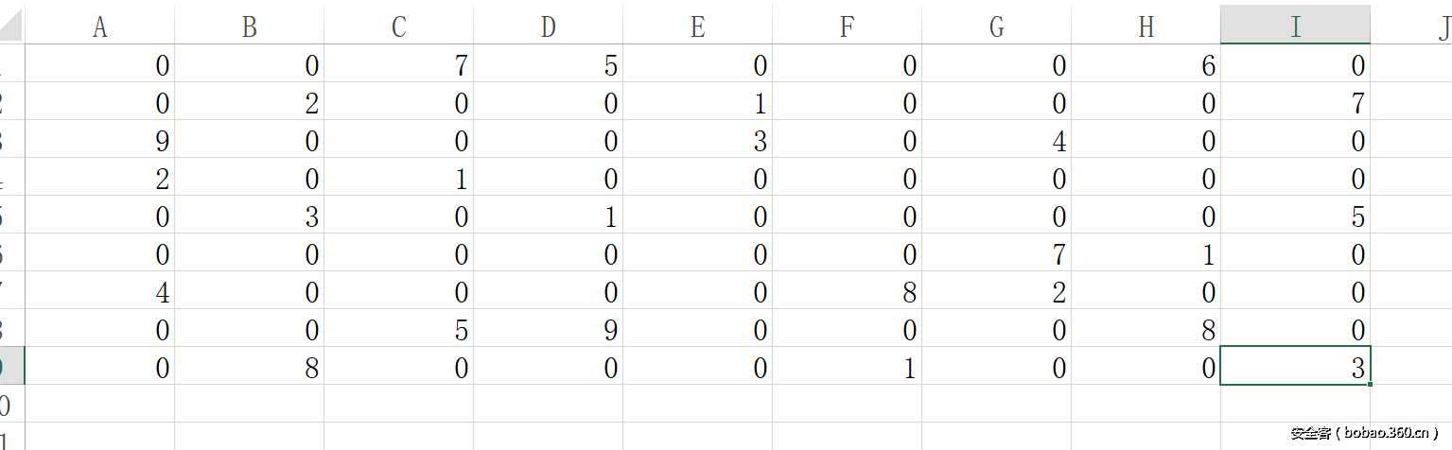The height and width of the screenshot is (450, 1452).
Task: Select cell D8 with value 9
Action: coord(548,330)
